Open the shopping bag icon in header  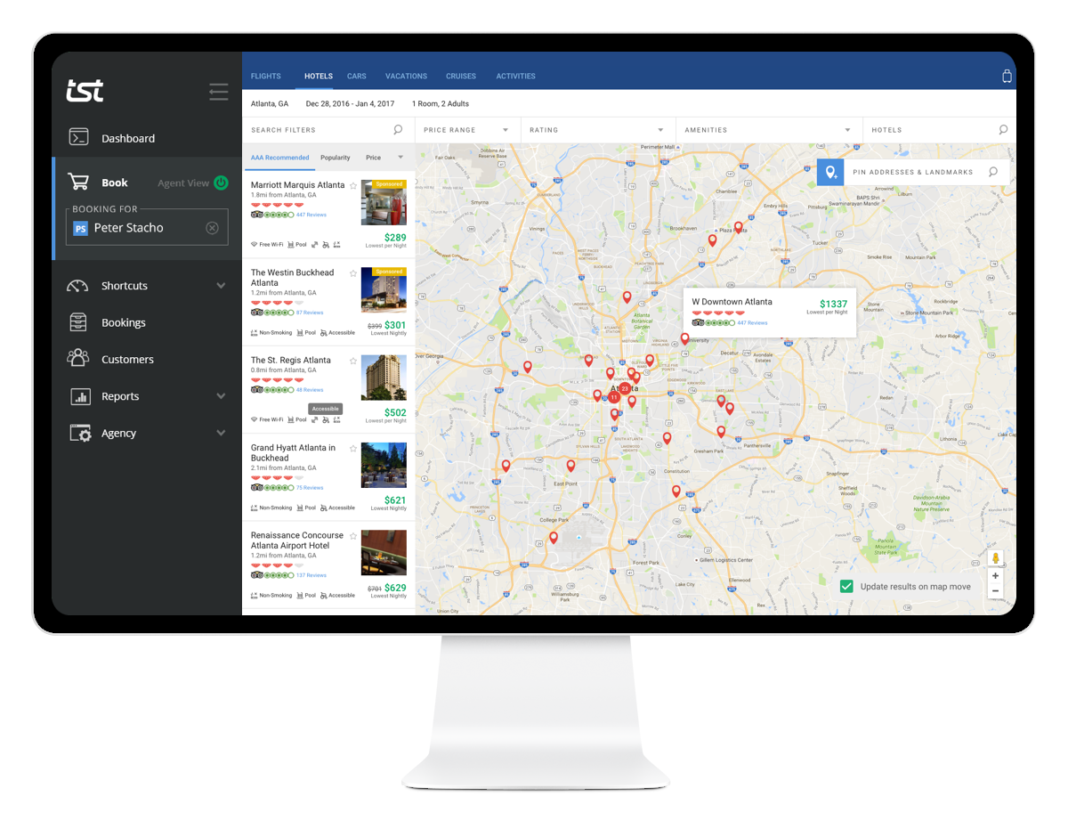(x=1007, y=77)
